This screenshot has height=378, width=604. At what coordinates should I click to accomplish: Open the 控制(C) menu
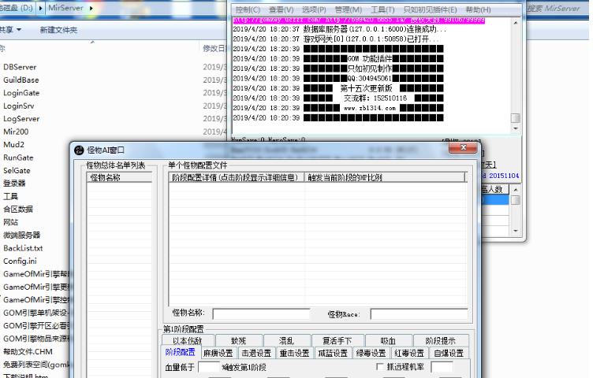tap(249, 9)
